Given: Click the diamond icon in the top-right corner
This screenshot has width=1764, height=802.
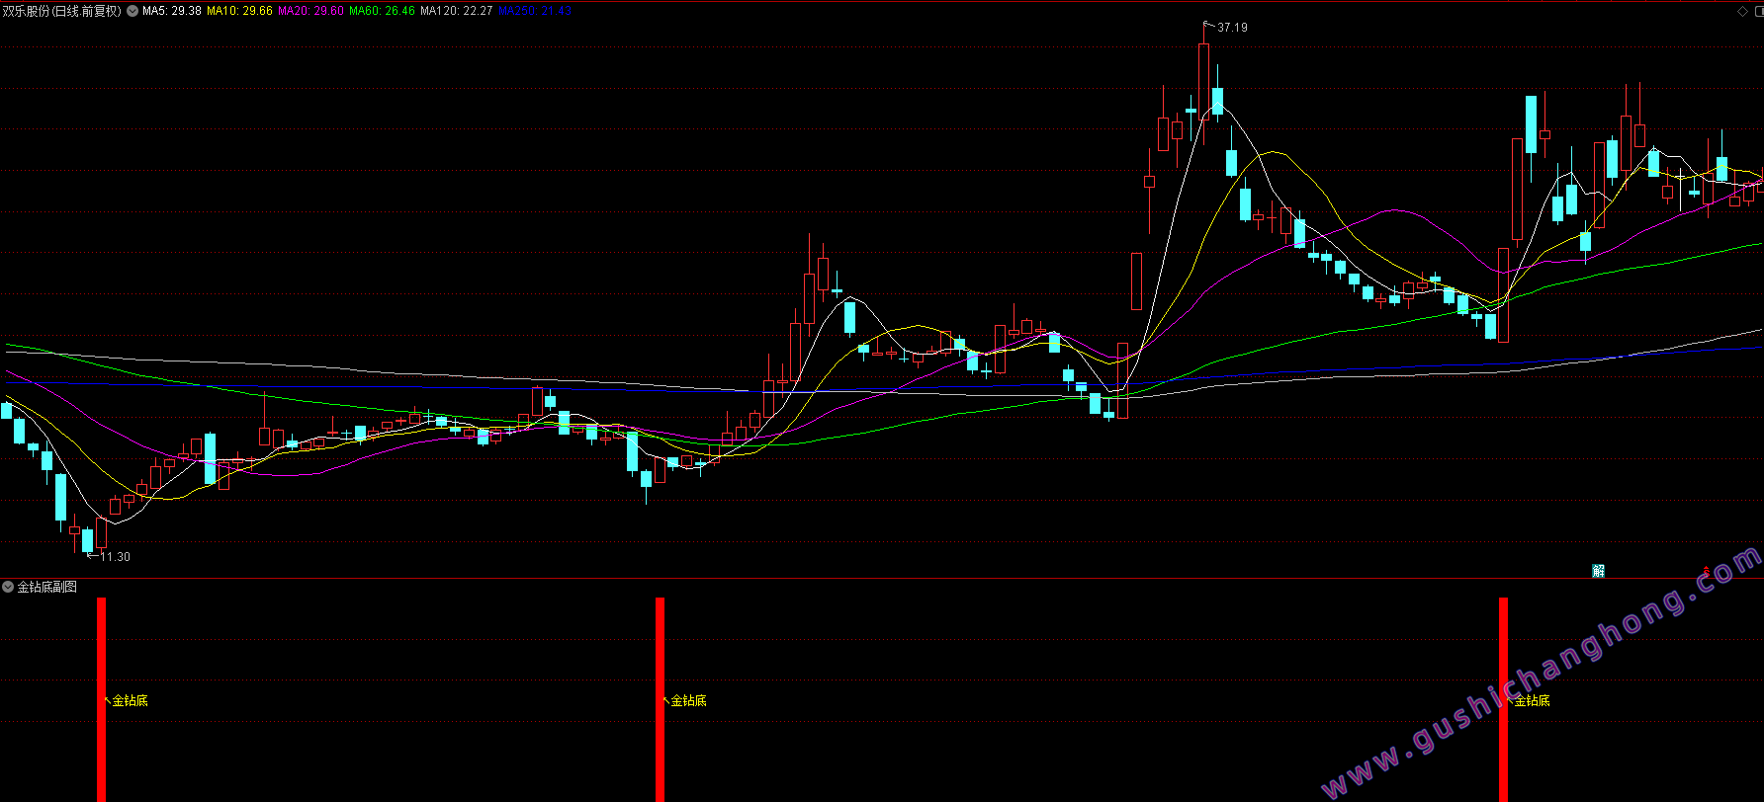Looking at the screenshot, I should point(1742,11).
